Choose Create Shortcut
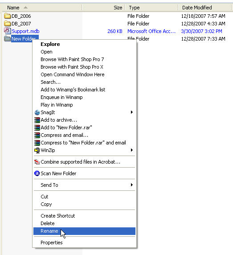The image size is (233, 255). coord(85,216)
